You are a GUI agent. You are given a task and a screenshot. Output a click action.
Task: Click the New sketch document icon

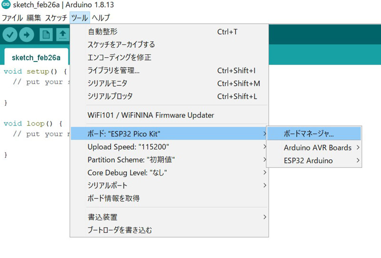46,35
